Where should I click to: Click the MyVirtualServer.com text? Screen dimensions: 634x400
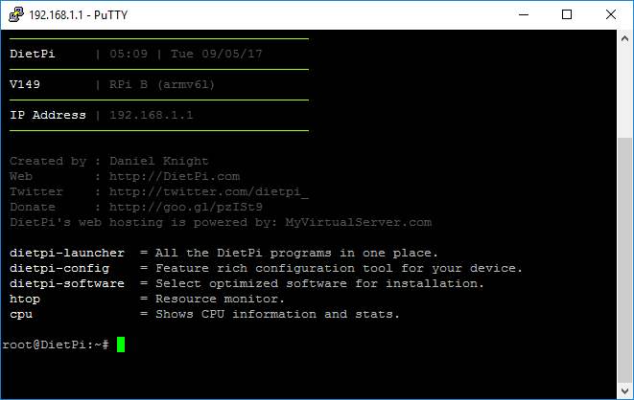pyautogui.click(x=358, y=223)
